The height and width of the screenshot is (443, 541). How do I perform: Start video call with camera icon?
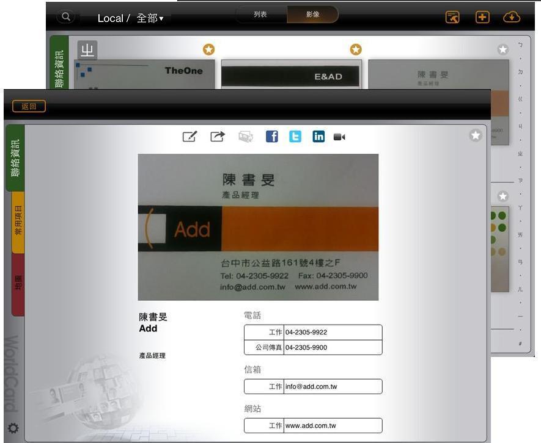click(339, 137)
